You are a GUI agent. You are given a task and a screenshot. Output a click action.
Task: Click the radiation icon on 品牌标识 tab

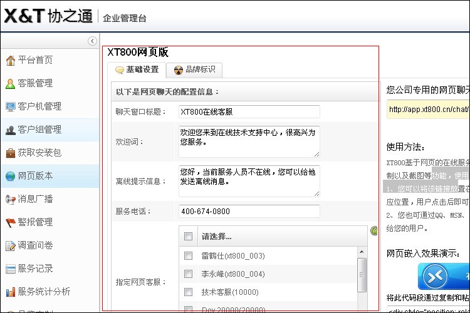[179, 70]
